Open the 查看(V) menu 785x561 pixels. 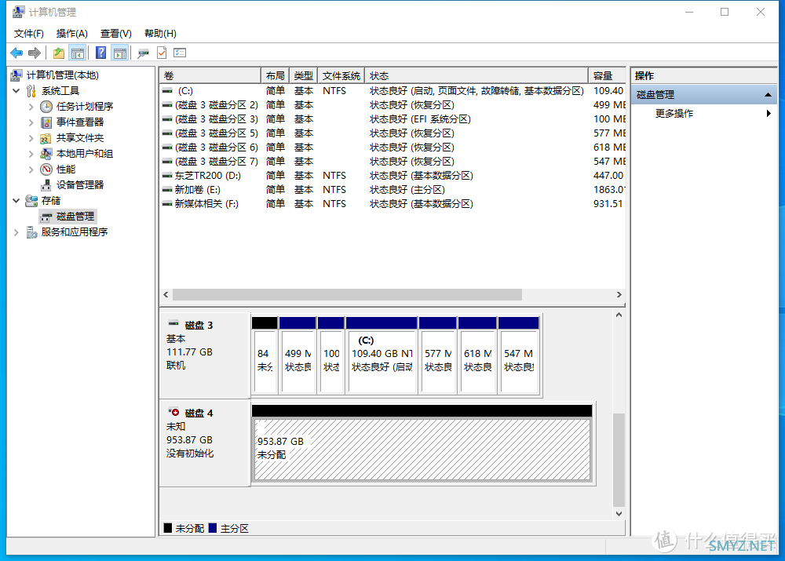[x=115, y=34]
